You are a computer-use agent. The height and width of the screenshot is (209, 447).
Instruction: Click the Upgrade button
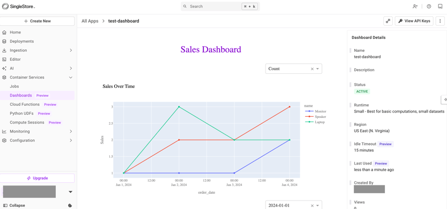point(37,178)
